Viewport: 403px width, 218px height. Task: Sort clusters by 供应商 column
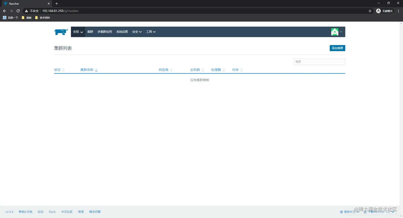(x=166, y=70)
